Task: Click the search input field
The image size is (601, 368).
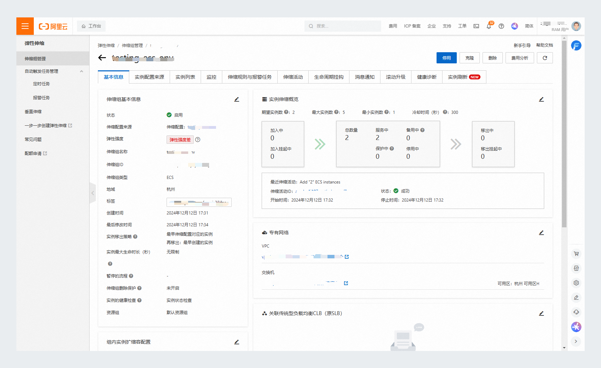Action: 343,26
